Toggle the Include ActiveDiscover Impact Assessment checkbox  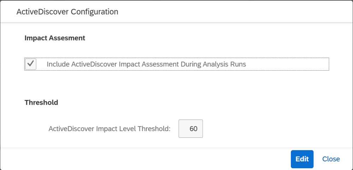coord(31,64)
